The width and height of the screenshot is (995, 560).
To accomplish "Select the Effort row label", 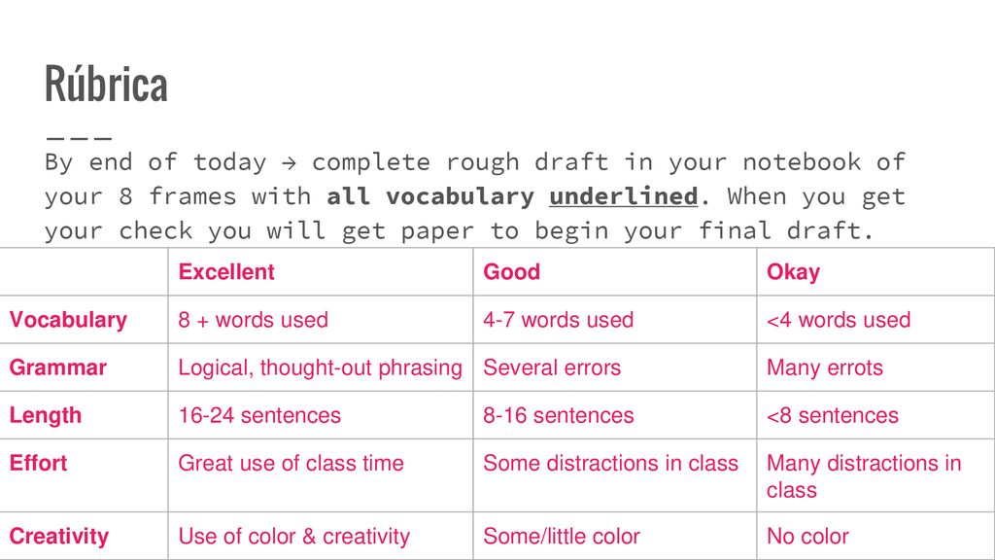I will pos(38,463).
